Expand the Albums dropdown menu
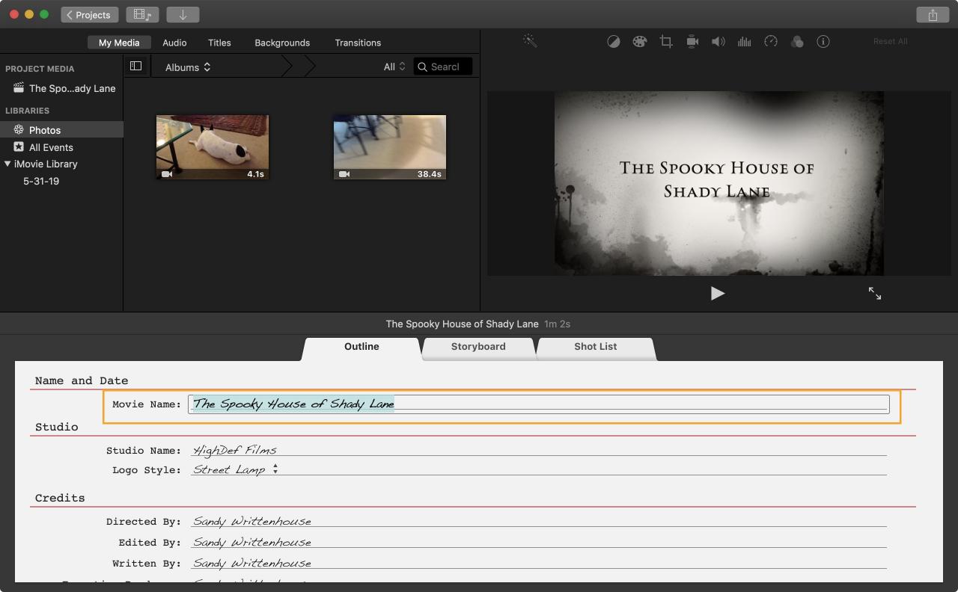Screen dimensions: 958x592 pyautogui.click(x=188, y=67)
